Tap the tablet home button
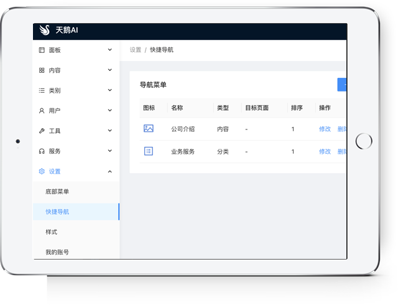This screenshot has height=305, width=398. 364,141
